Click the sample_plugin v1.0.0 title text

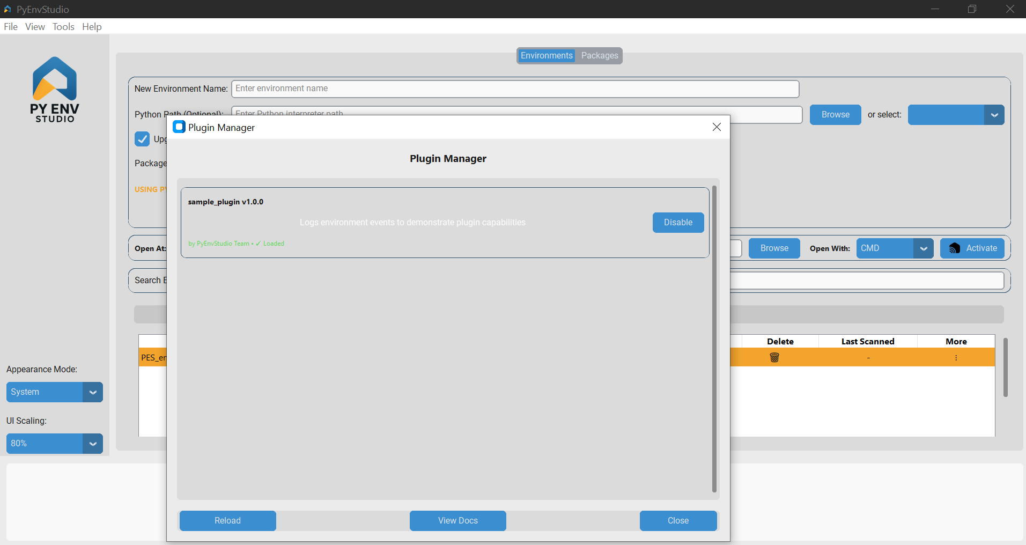[226, 202]
